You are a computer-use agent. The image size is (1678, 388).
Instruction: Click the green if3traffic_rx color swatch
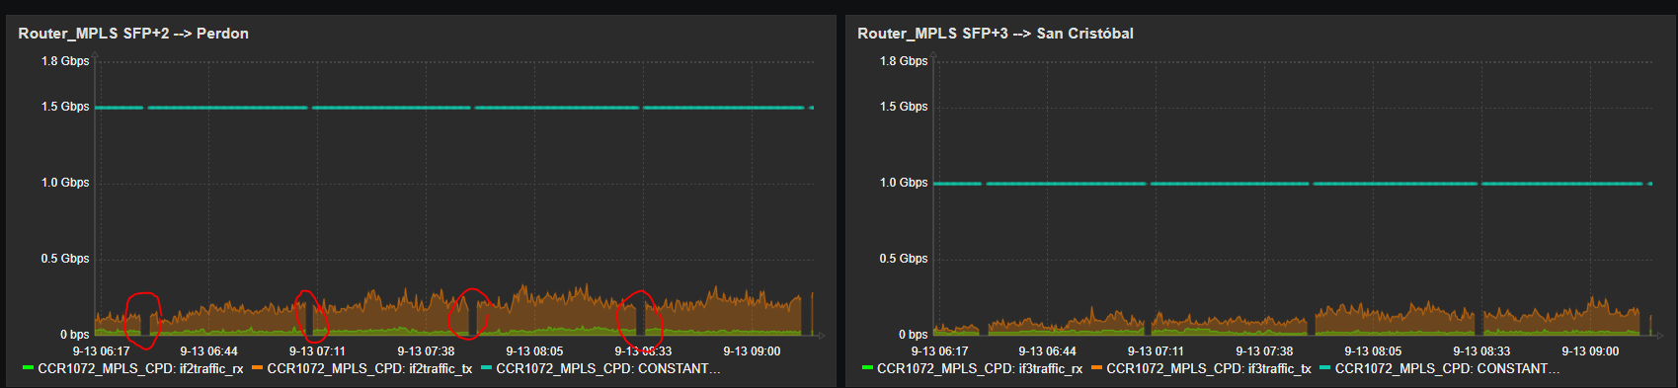pos(867,367)
